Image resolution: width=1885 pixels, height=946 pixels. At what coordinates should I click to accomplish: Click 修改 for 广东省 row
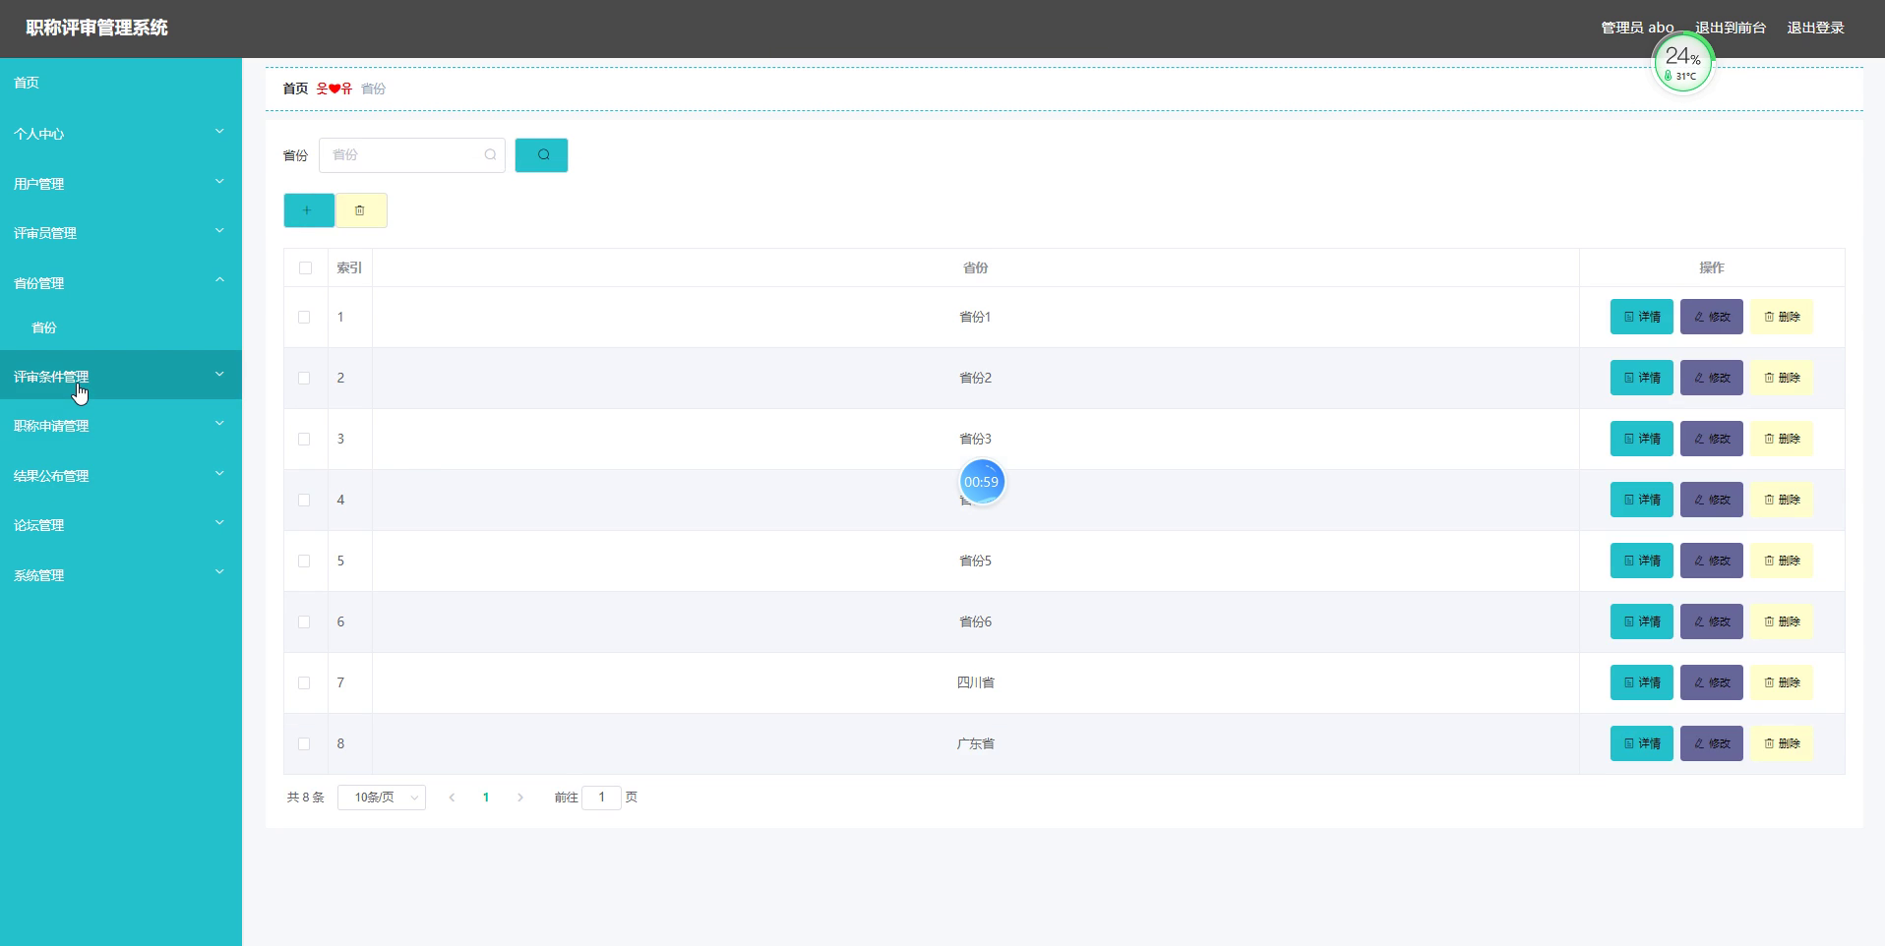point(1711,743)
